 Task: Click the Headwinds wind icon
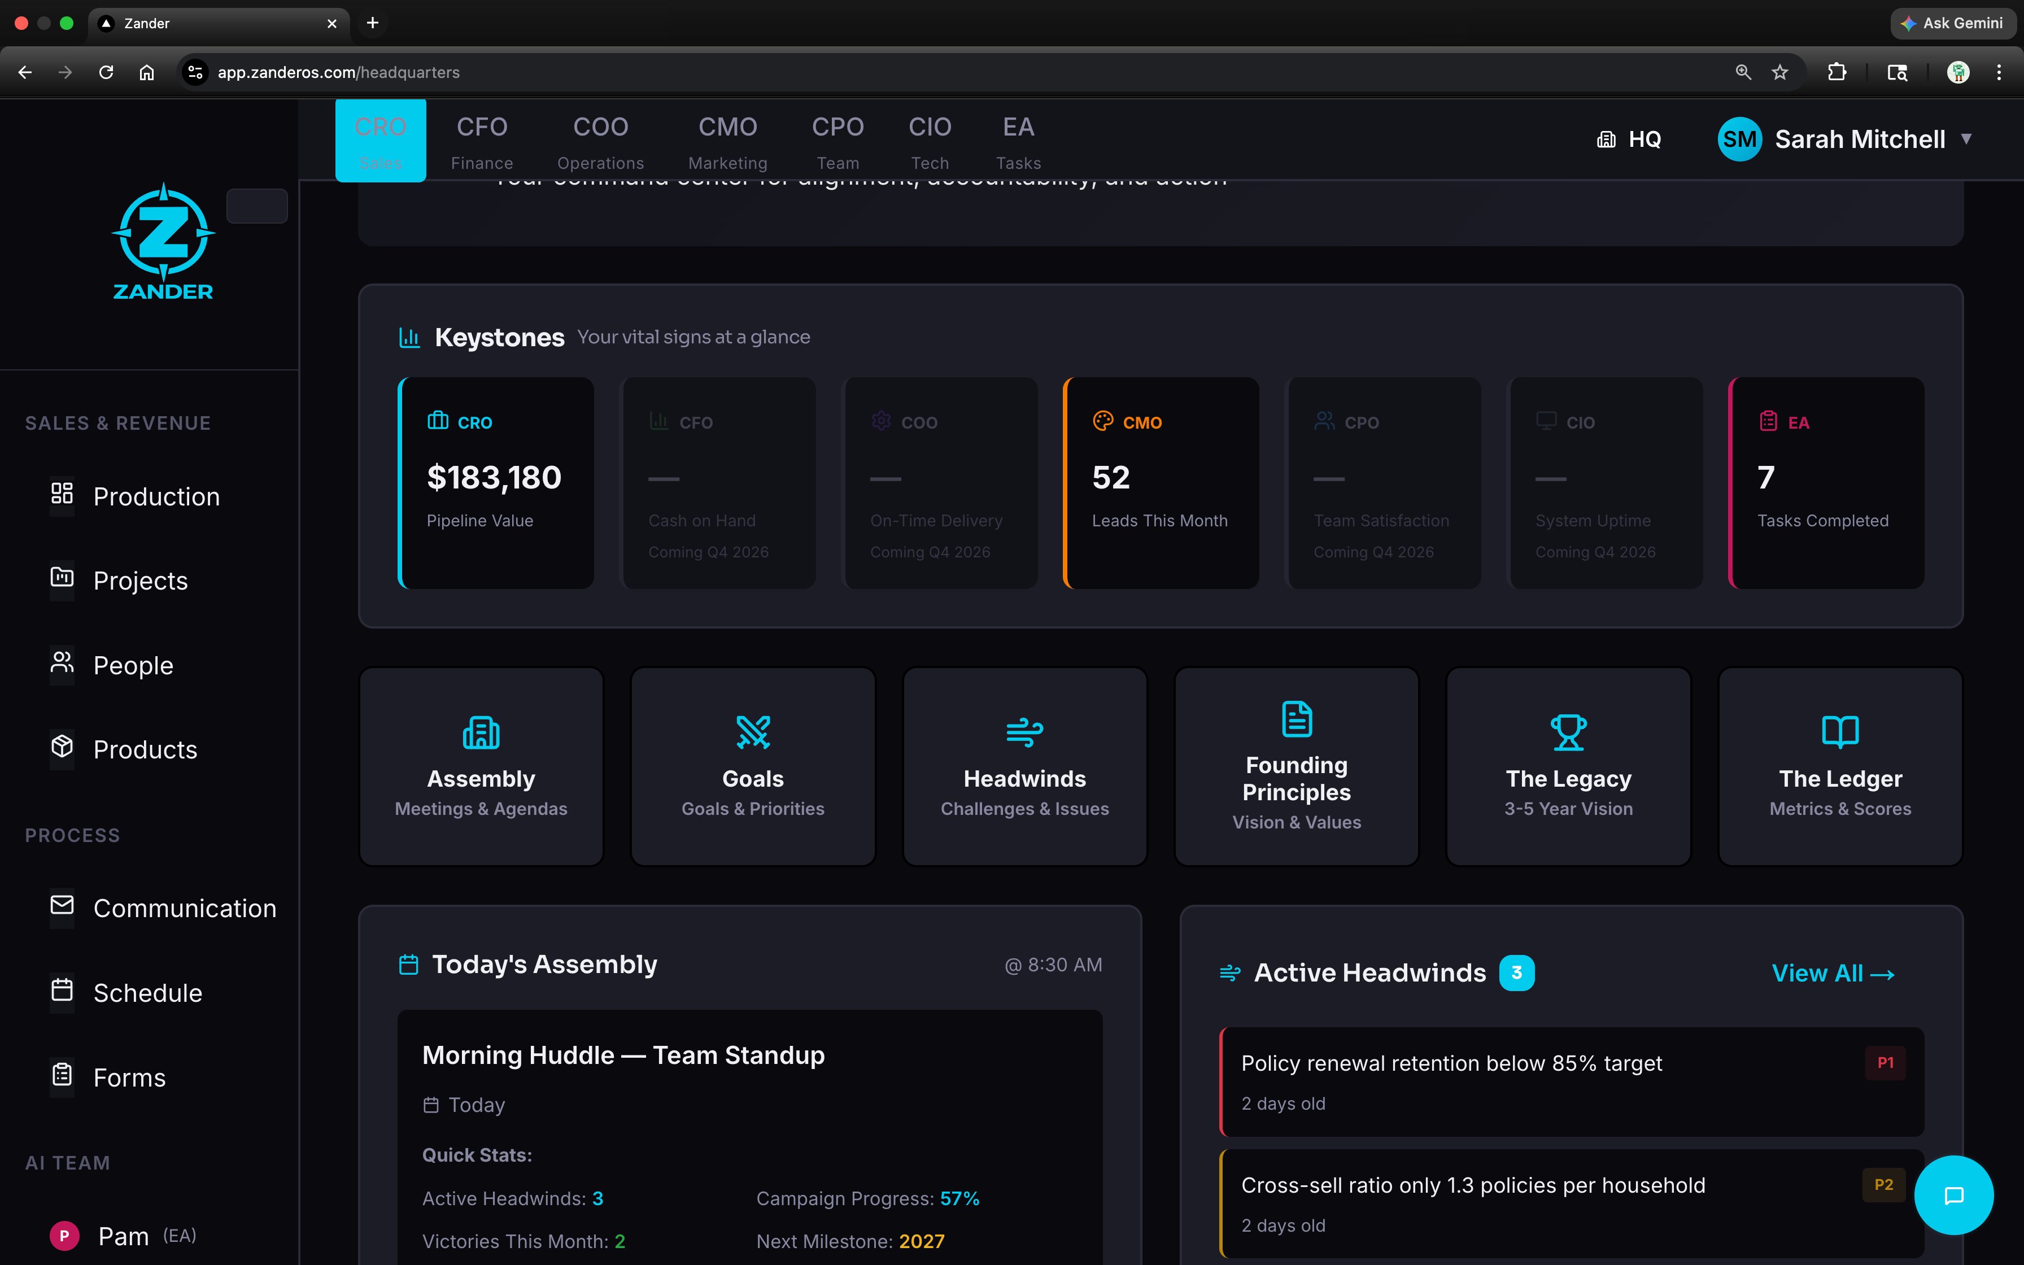coord(1024,733)
